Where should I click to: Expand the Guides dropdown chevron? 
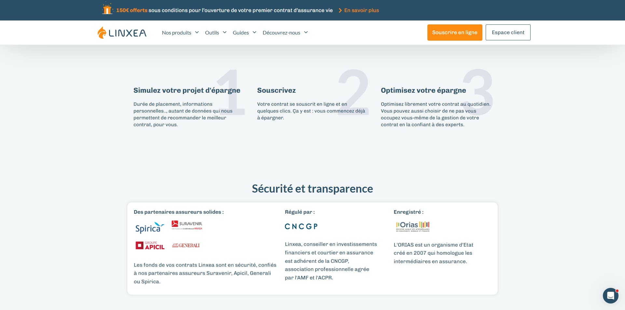pos(255,32)
